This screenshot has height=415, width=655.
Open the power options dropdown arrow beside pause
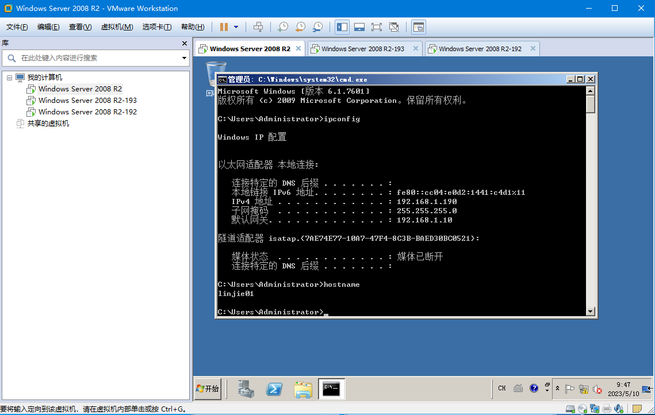[x=236, y=27]
